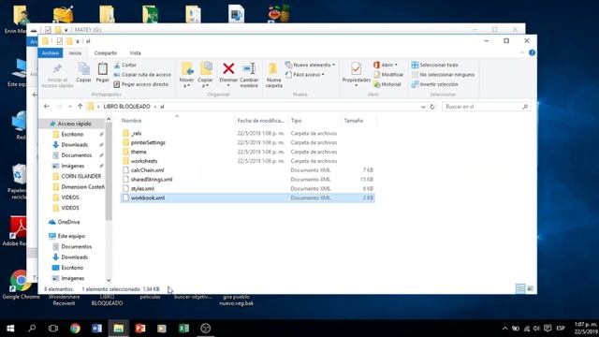Click the Pegar (paste) button

click(x=102, y=72)
